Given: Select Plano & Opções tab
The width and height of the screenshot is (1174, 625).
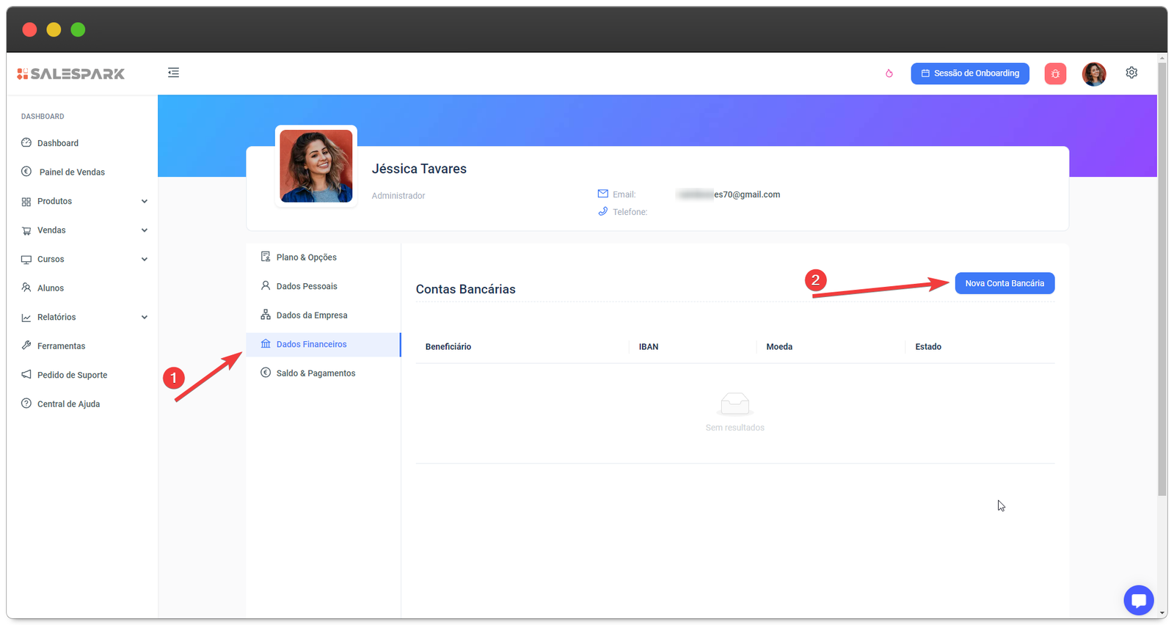Looking at the screenshot, I should 306,257.
